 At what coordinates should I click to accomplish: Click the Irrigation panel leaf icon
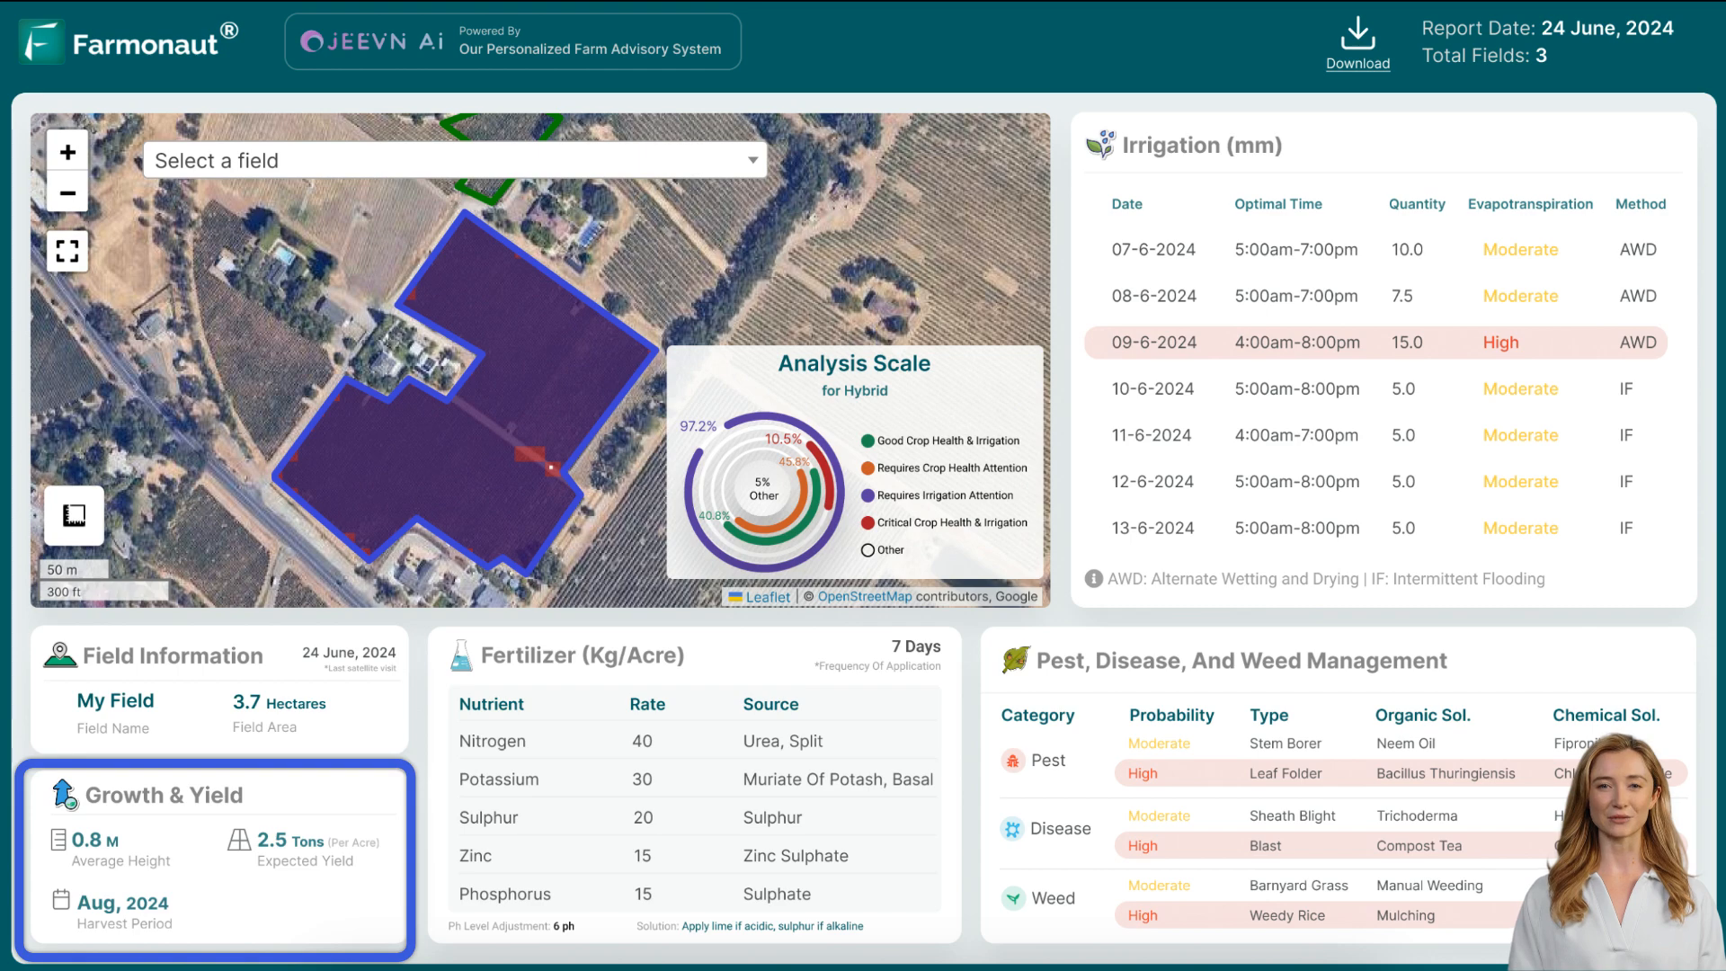pyautogui.click(x=1099, y=145)
